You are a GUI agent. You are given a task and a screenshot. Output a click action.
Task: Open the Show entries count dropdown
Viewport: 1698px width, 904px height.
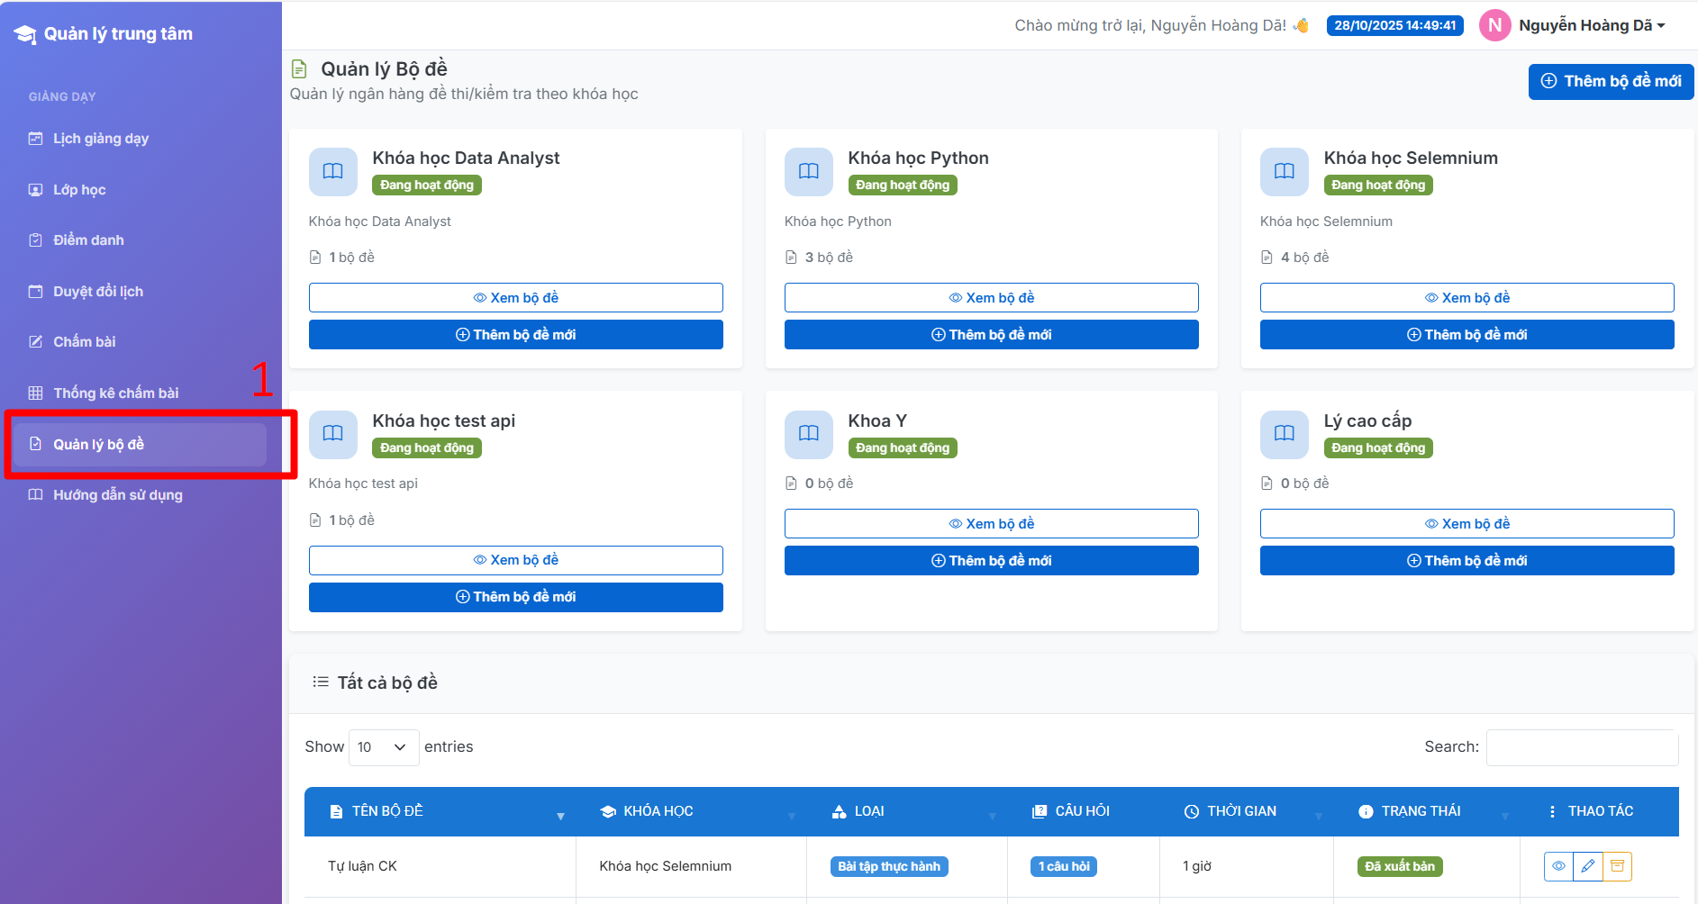pyautogui.click(x=383, y=747)
